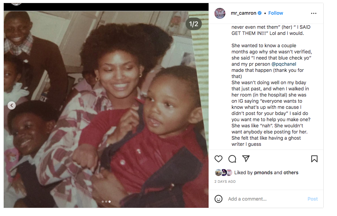This screenshot has width=337, height=216.
Task: Click liker avatars beside Liked by
Action: [223, 173]
